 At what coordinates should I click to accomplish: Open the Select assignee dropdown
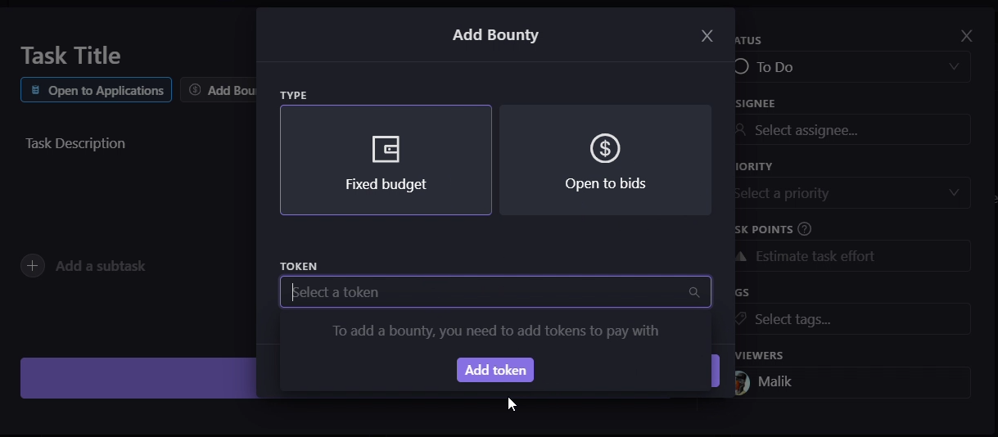coord(851,130)
